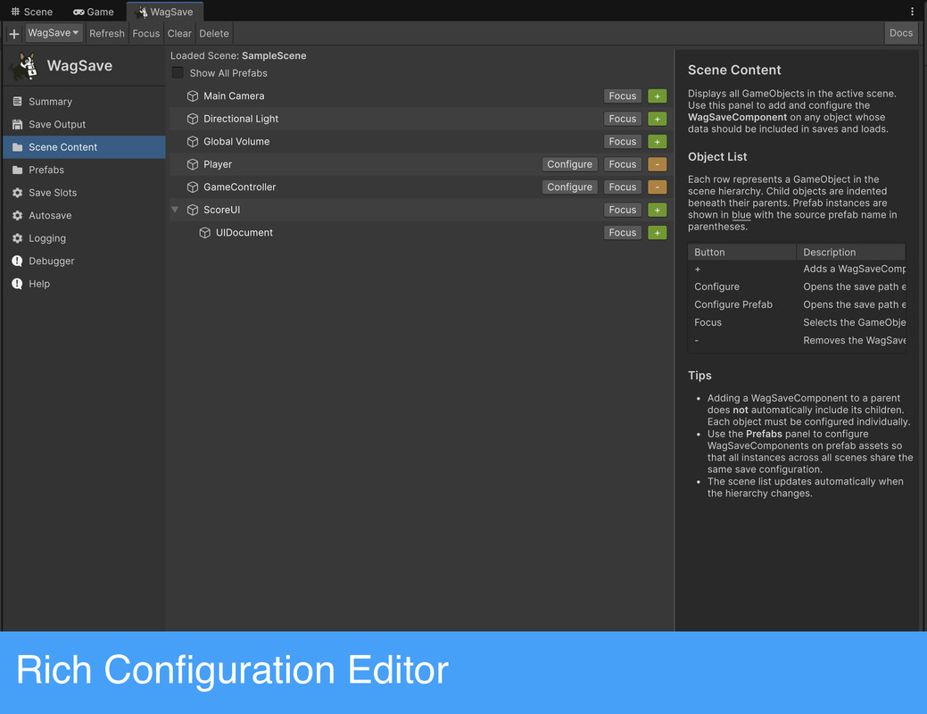Click the Configure Prefab table row
The height and width of the screenshot is (714, 927).
pyautogui.click(x=797, y=304)
